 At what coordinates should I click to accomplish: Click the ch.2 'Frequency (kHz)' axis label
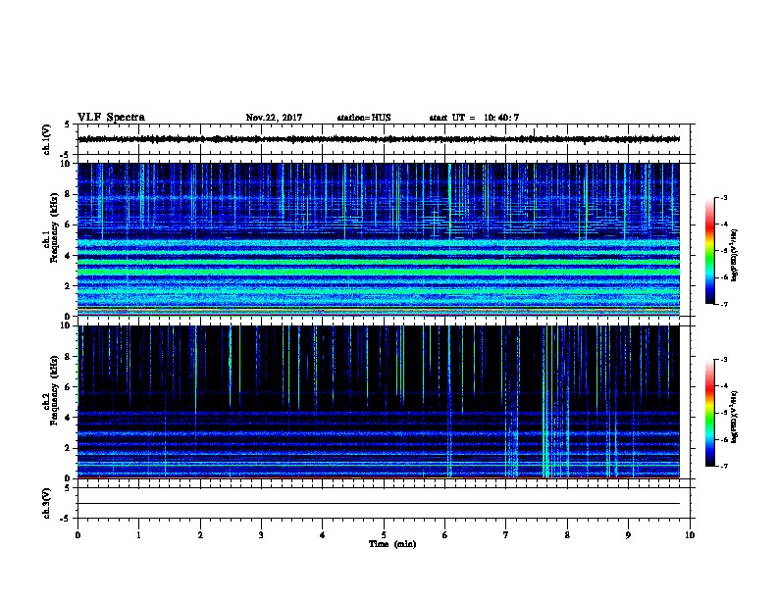pyautogui.click(x=54, y=390)
